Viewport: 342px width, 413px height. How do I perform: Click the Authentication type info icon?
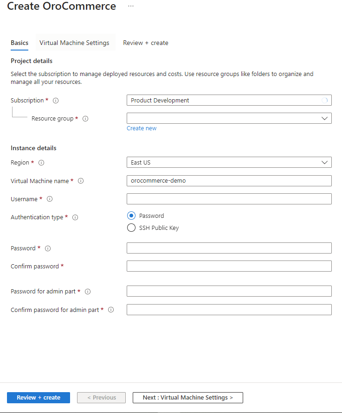[75, 217]
